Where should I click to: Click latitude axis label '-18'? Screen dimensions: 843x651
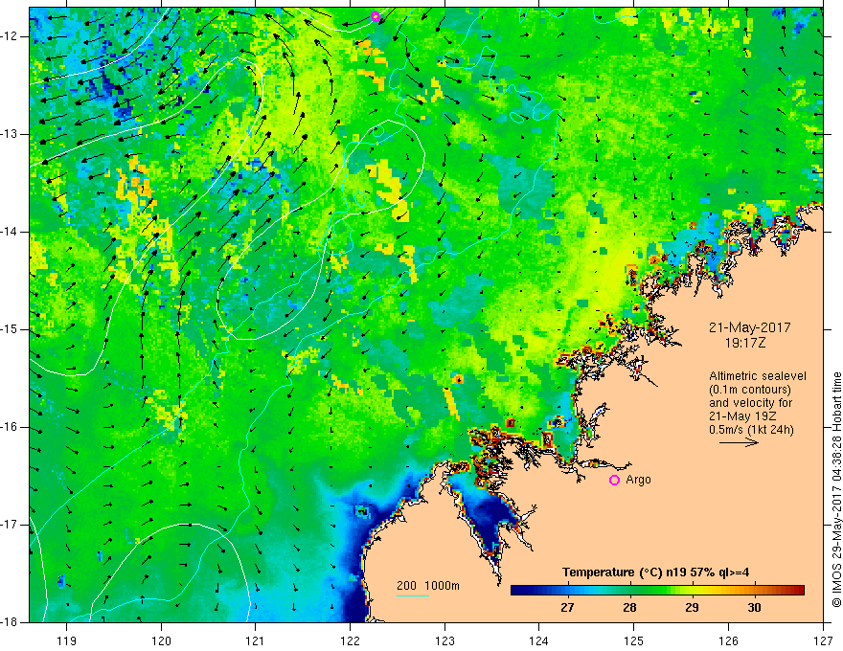click(11, 622)
